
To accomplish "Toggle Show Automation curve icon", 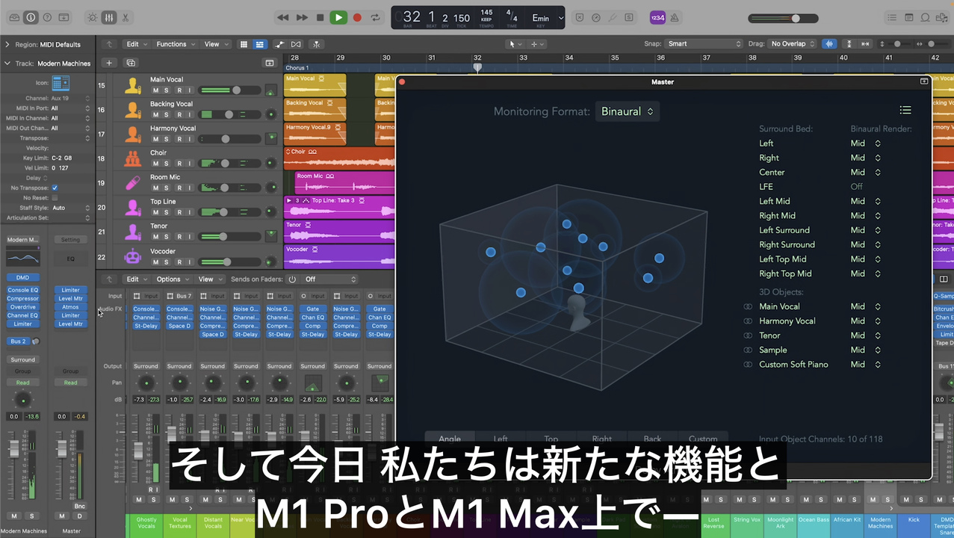I will pyautogui.click(x=279, y=44).
